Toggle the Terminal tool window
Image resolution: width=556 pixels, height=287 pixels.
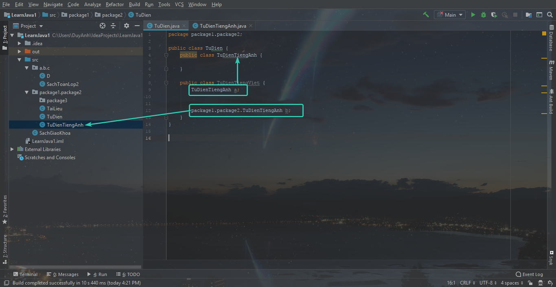[25, 274]
